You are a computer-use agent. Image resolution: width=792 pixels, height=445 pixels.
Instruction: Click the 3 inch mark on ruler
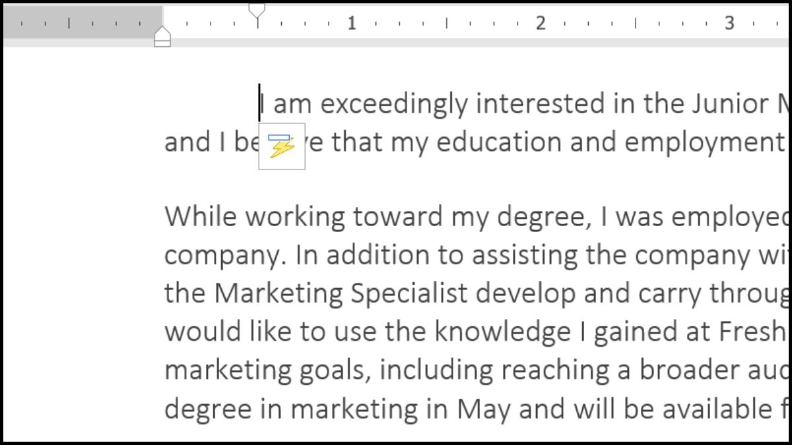click(729, 23)
